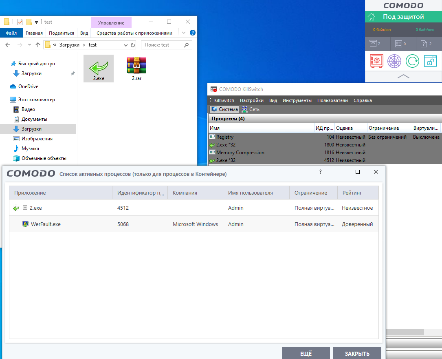Select Быстрый доступ in navigation pane
The height and width of the screenshot is (359, 442).
(37, 64)
